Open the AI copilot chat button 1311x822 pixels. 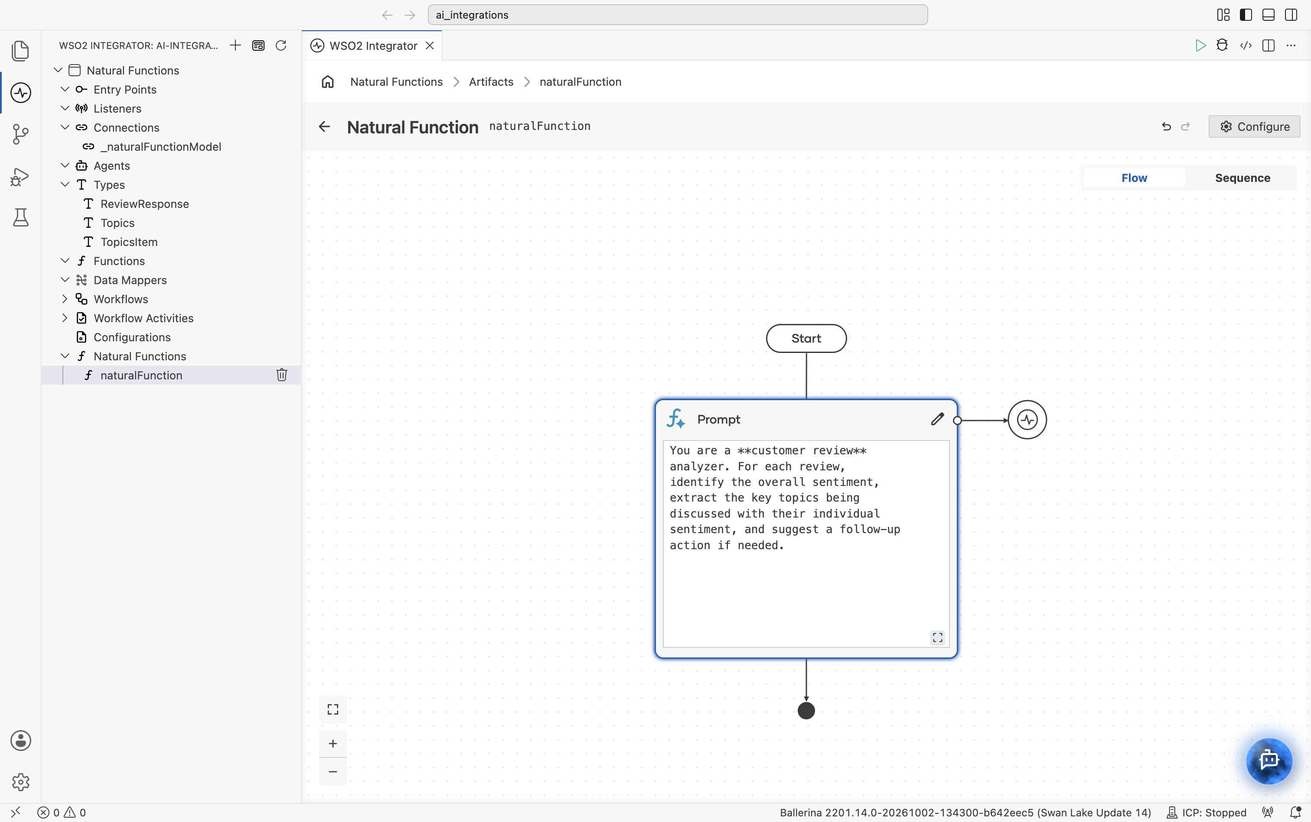pyautogui.click(x=1269, y=760)
